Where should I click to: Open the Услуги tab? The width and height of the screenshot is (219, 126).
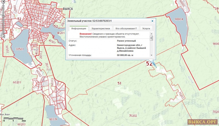(x=146, y=28)
